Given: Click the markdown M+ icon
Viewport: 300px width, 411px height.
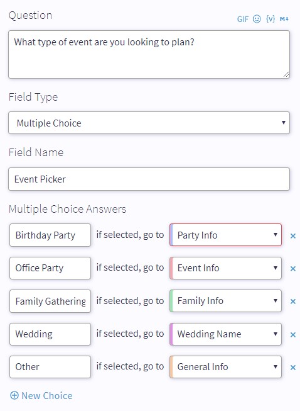Looking at the screenshot, I should (284, 19).
